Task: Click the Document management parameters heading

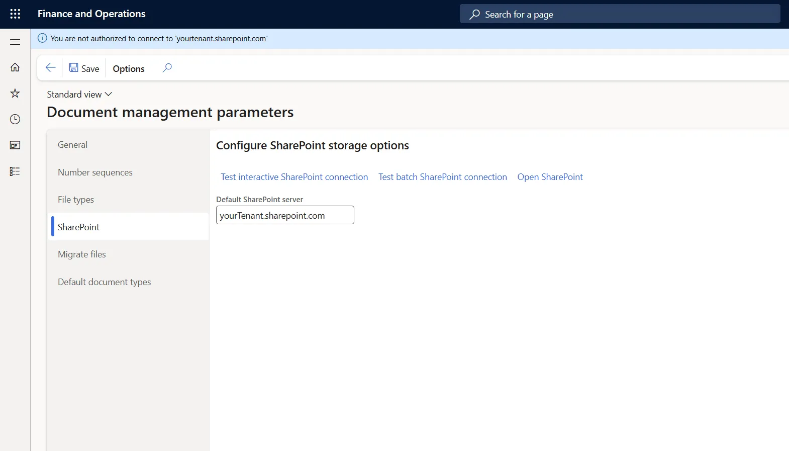Action: coord(170,112)
